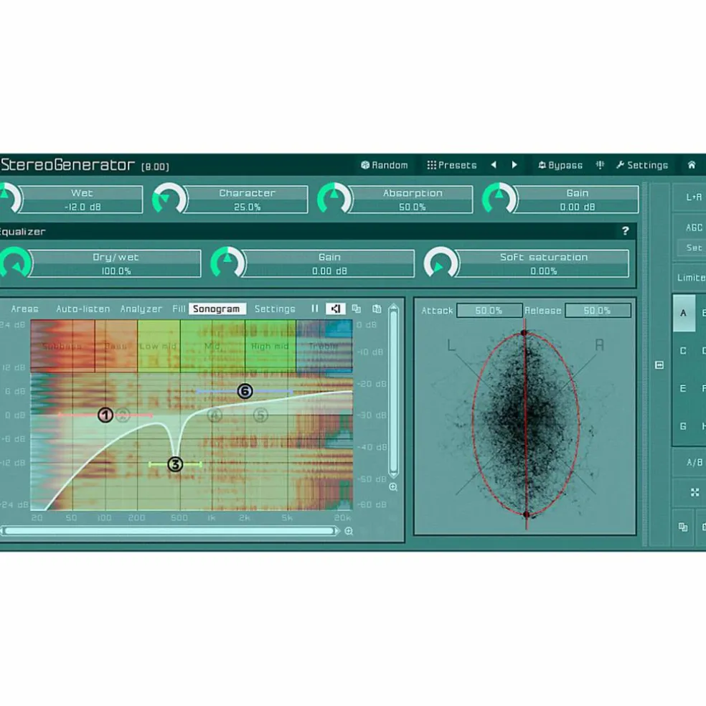Click the vertical zoom magnifier icon
Screen dimensions: 706x706
[x=393, y=487]
